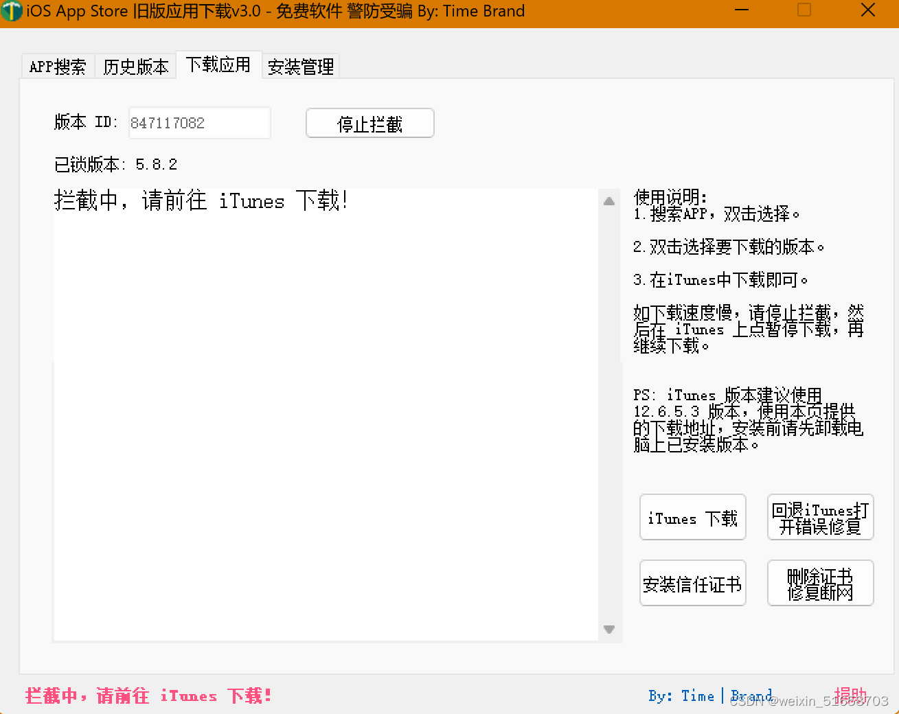
Task: Click the log scrollbar down arrow
Action: 609,629
